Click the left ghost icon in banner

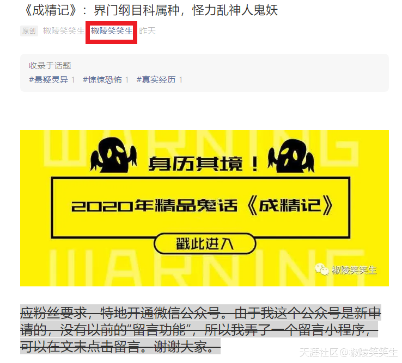[113, 155]
